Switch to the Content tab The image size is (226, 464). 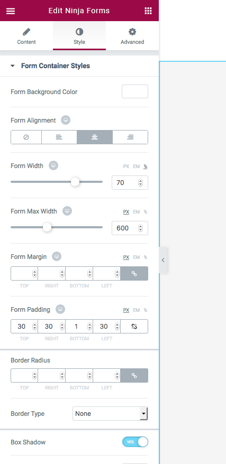tap(26, 36)
